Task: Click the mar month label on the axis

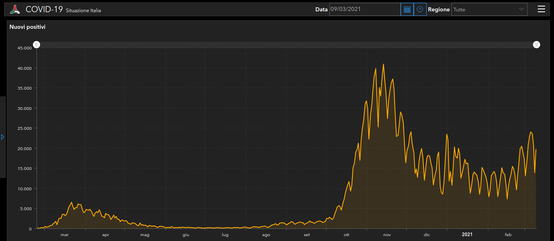Action: coord(64,235)
